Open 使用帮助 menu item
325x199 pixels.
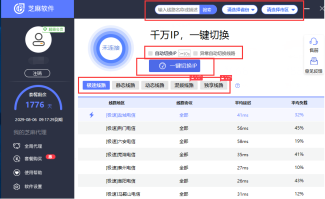tap(33, 172)
